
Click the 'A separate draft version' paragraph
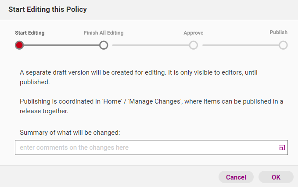[139, 77]
